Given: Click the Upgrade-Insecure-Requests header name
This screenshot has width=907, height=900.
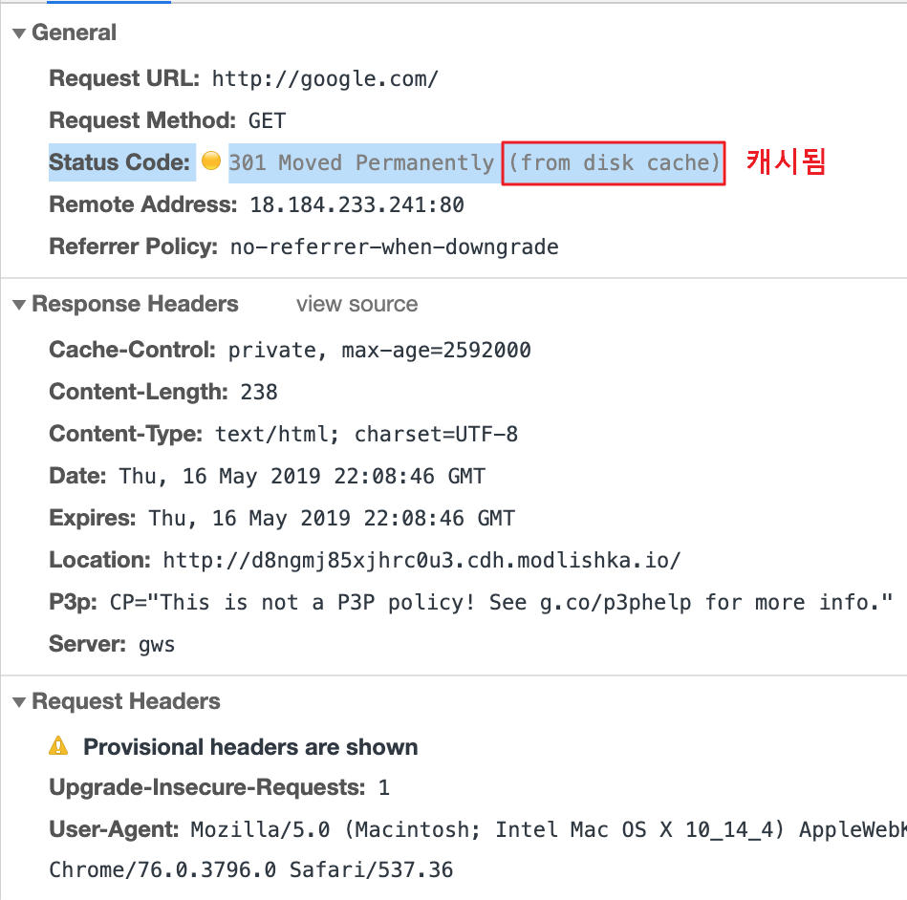Looking at the screenshot, I should pyautogui.click(x=207, y=788).
